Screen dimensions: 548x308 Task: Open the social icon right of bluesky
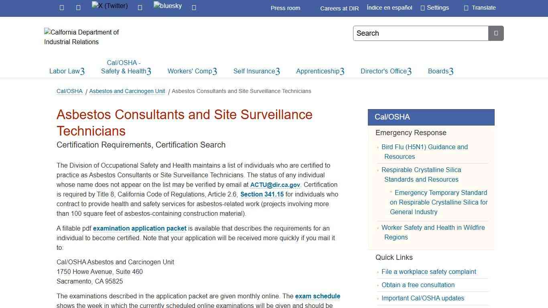pos(194,7)
